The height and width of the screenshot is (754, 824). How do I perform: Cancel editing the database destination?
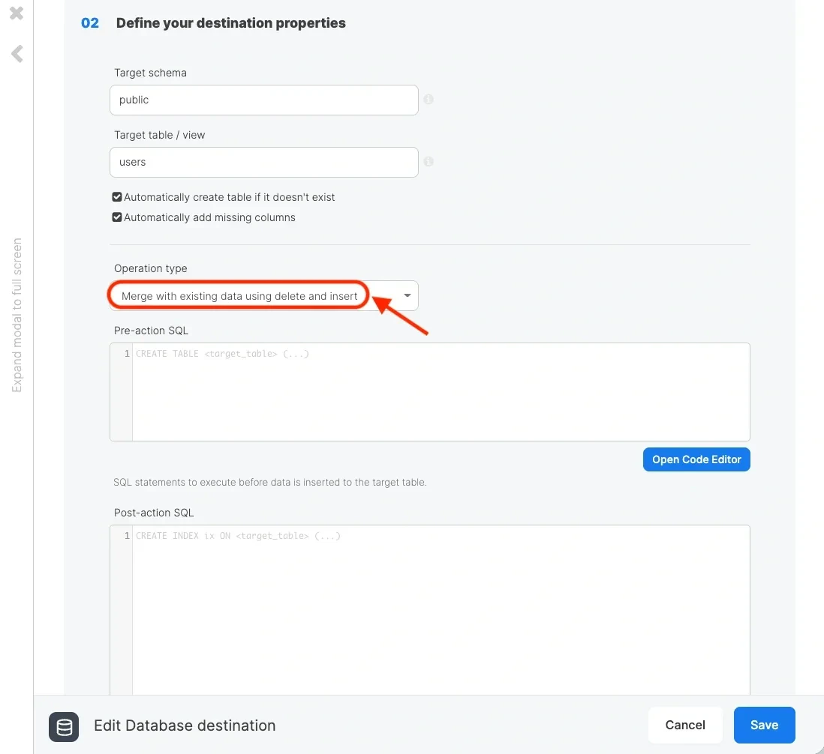[684, 725]
